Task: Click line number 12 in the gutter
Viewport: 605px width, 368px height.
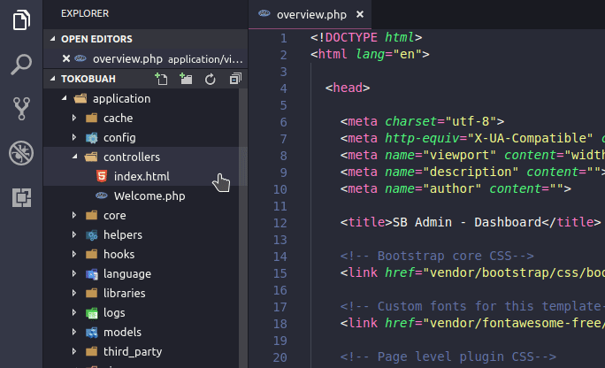Action: click(x=281, y=220)
